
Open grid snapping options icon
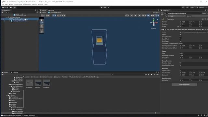58,16
